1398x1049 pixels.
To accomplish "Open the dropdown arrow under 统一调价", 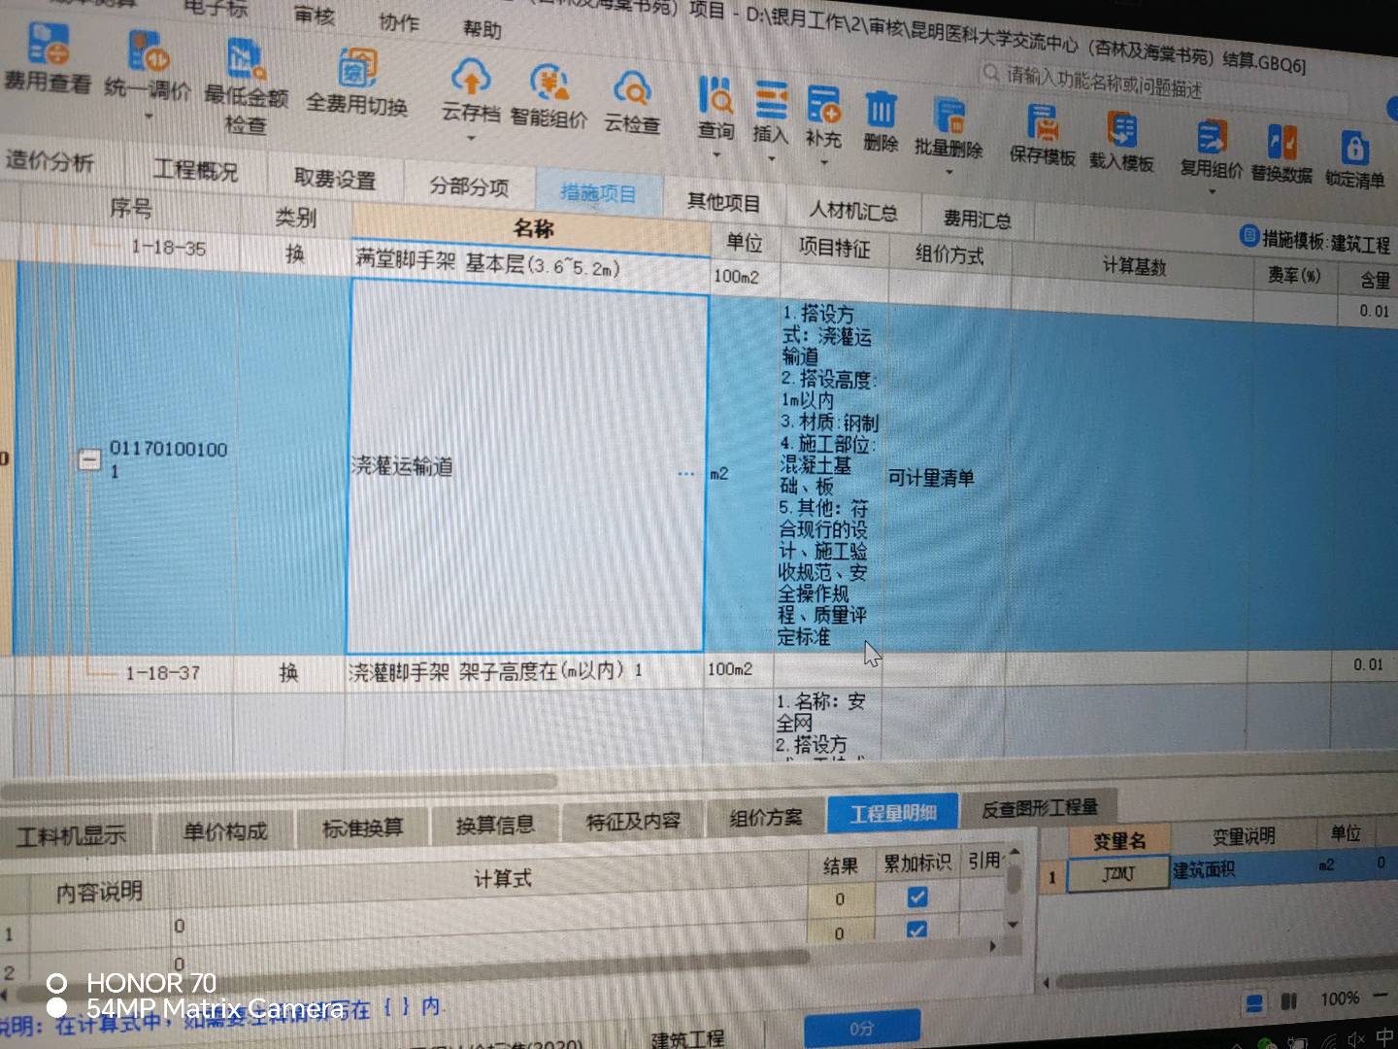I will (150, 118).
